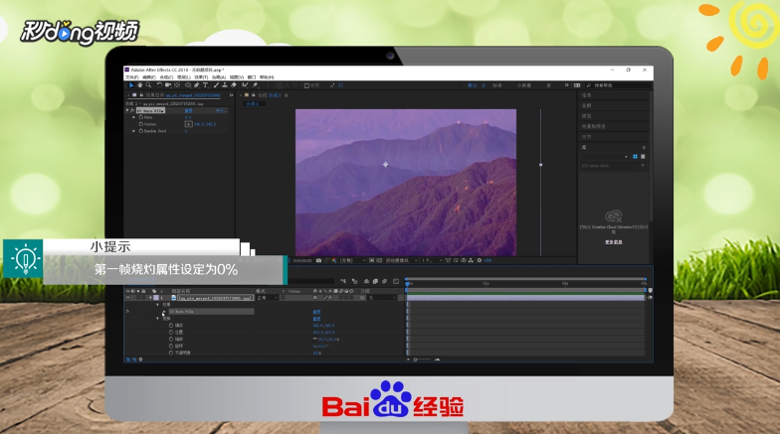Click 重置 for 变换 in timeline
The image size is (780, 434).
(316, 319)
